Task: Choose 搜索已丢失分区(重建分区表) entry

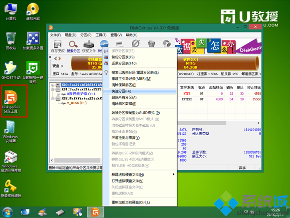Action: click(140, 72)
